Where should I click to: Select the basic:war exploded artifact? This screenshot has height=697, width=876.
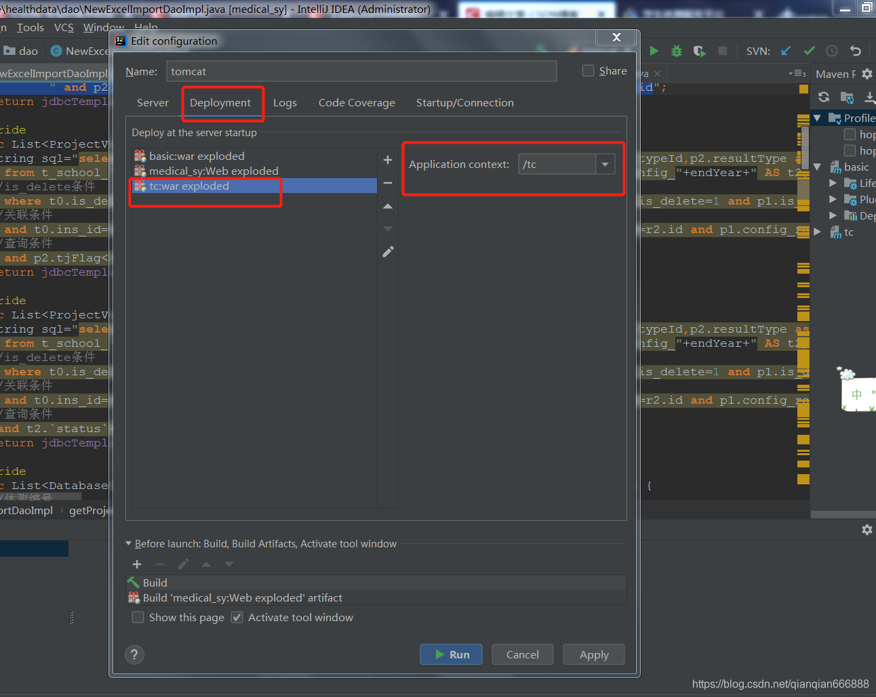[254, 156]
